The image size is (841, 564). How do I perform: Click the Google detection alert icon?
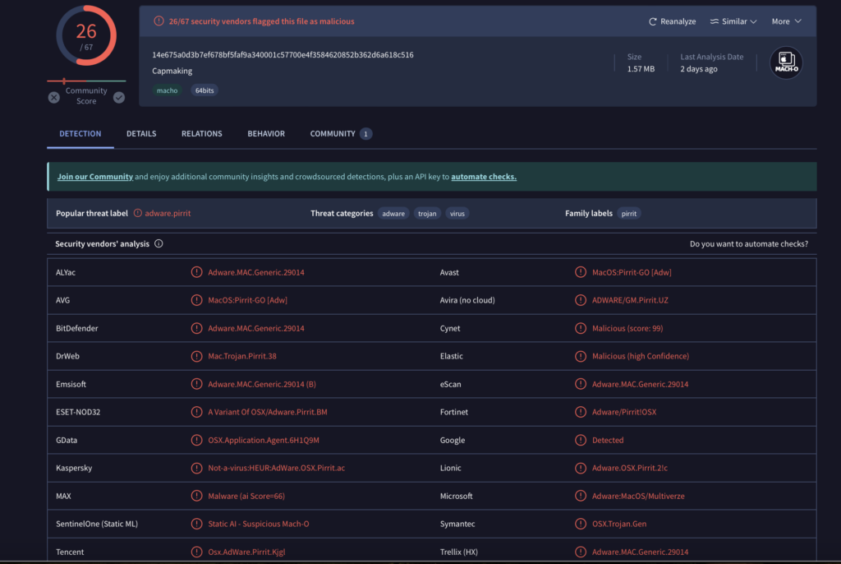pos(581,440)
